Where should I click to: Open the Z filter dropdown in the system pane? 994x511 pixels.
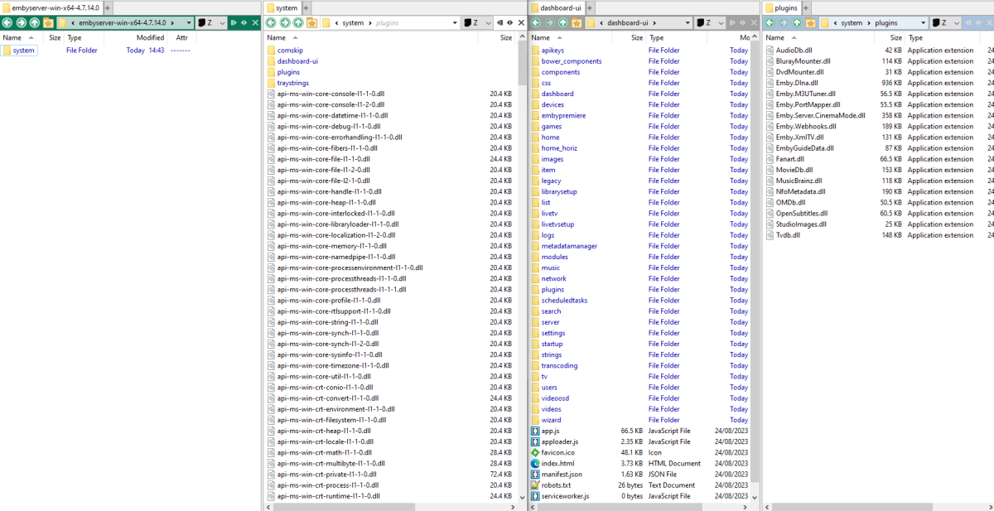[488, 22]
